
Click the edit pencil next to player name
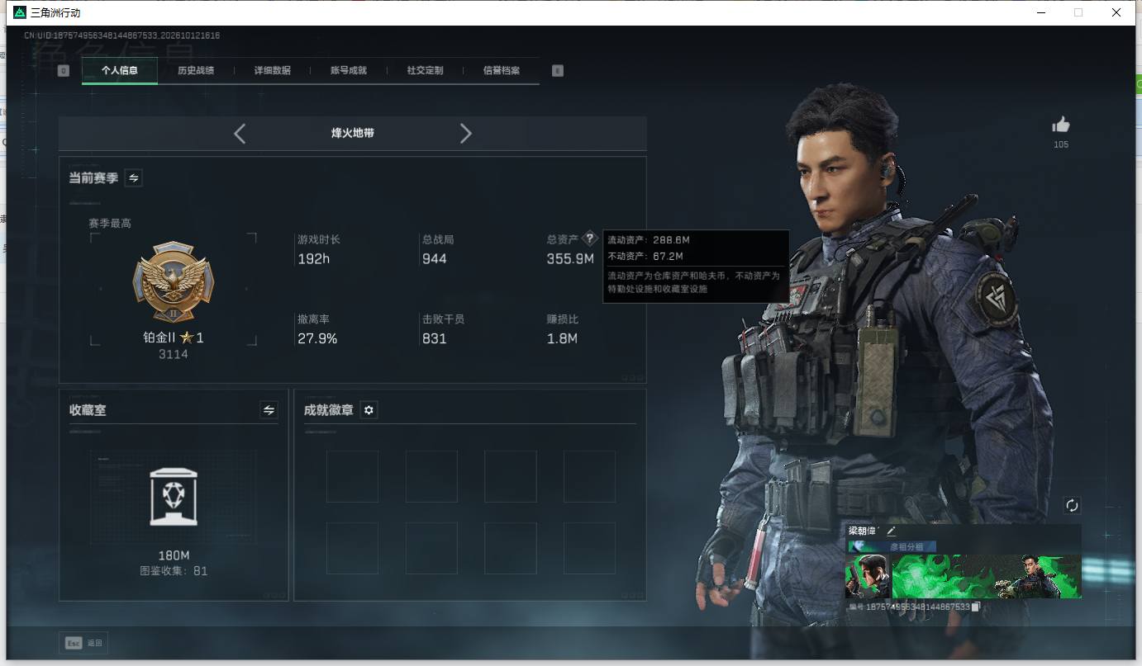891,531
